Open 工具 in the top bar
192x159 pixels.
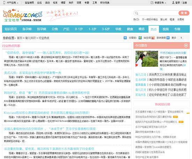[x=95, y=3]
